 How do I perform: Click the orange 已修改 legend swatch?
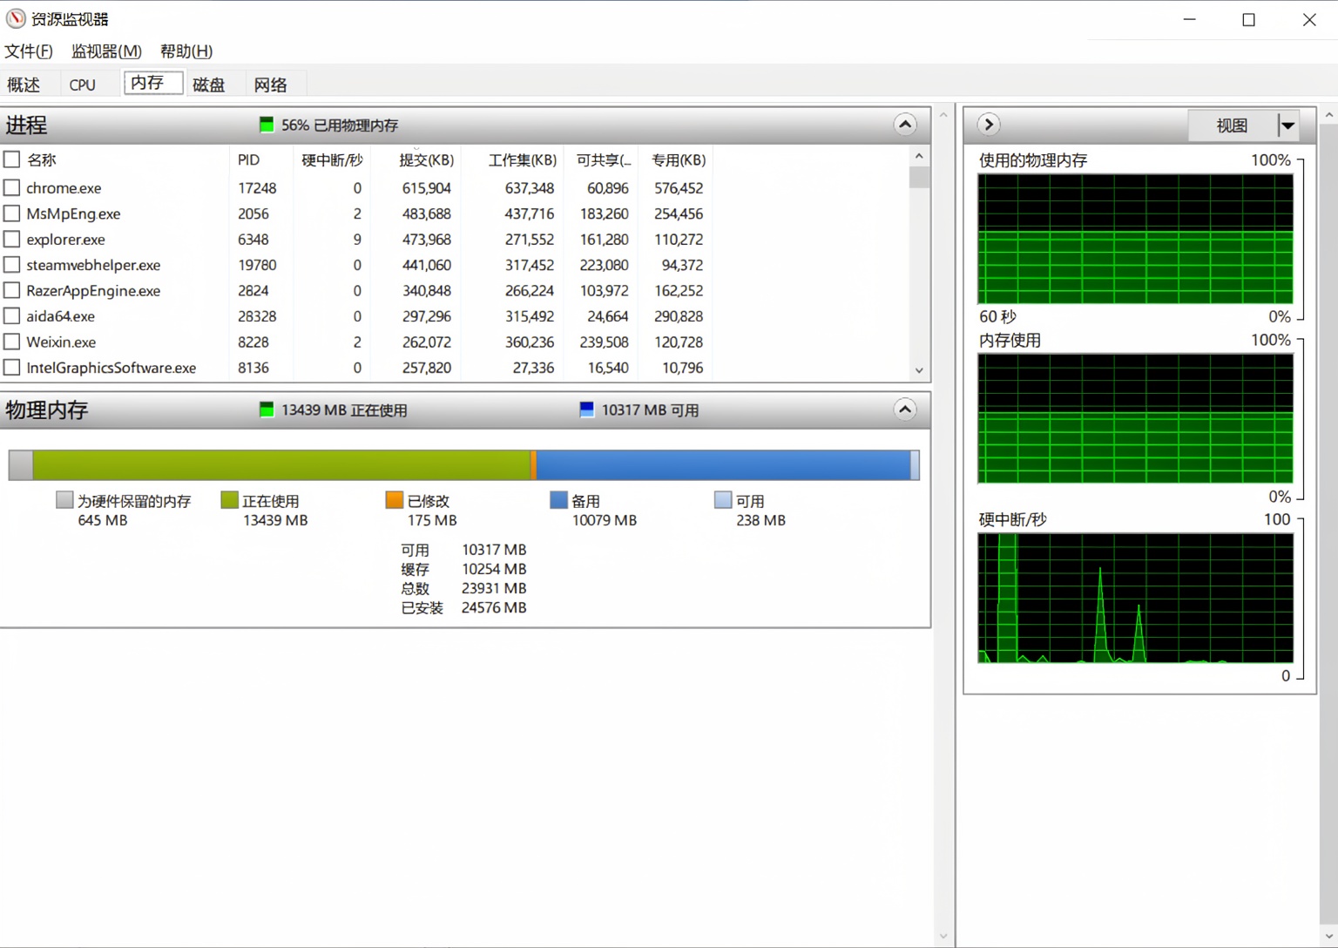pos(394,499)
